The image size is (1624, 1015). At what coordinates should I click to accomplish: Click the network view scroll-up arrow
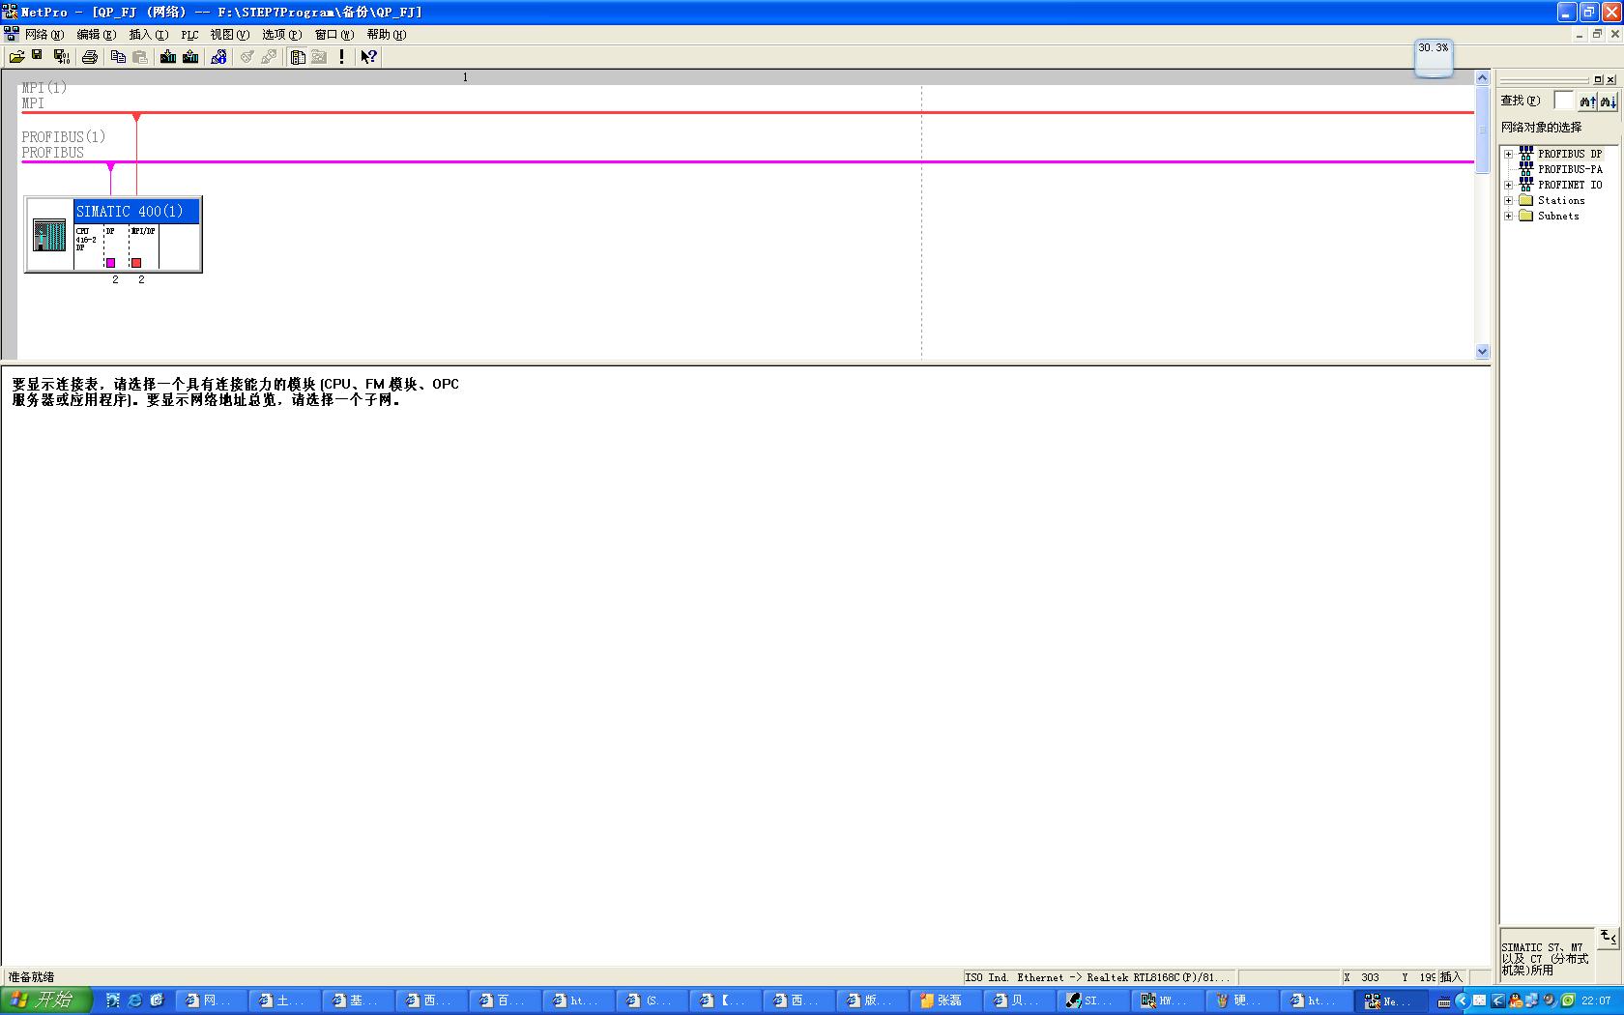[x=1482, y=77]
